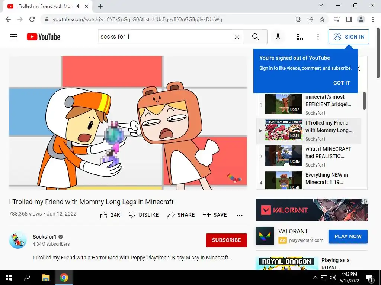
Task: Open tab search dropdown chevron
Action: click(x=321, y=5)
